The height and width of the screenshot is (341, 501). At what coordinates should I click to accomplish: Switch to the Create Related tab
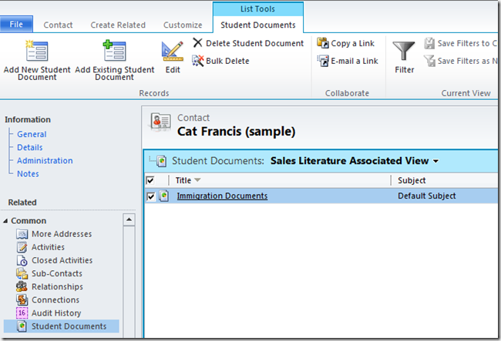118,25
